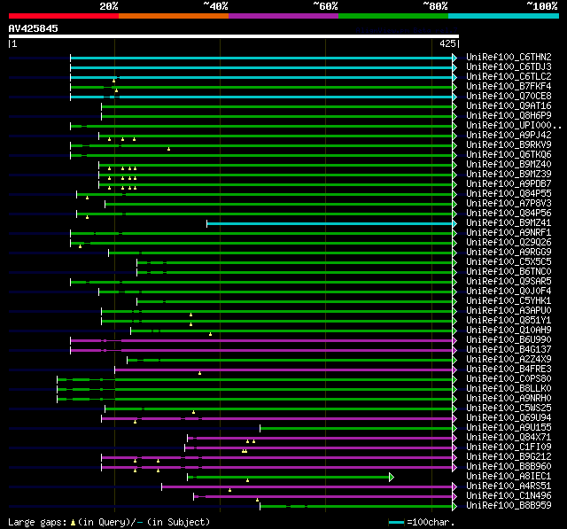Click the orange ~40% identity color bar

174,16
